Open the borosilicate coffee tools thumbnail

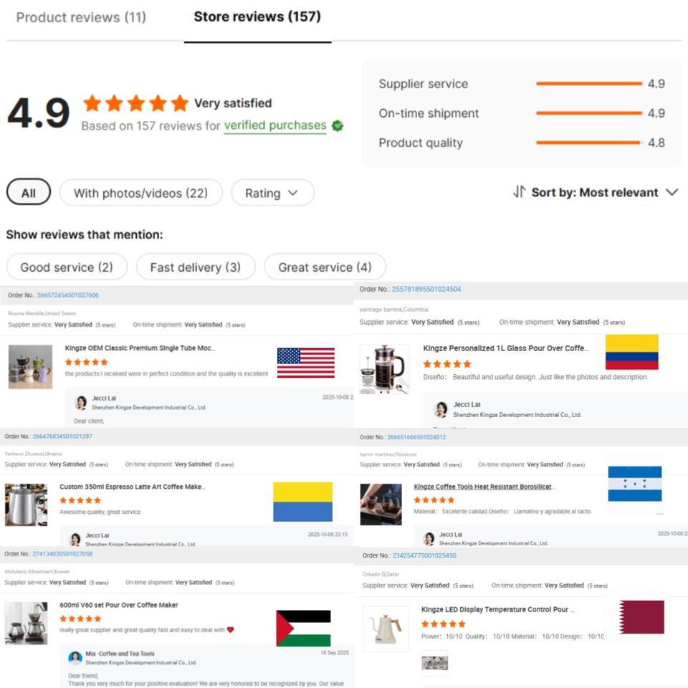pos(381,505)
